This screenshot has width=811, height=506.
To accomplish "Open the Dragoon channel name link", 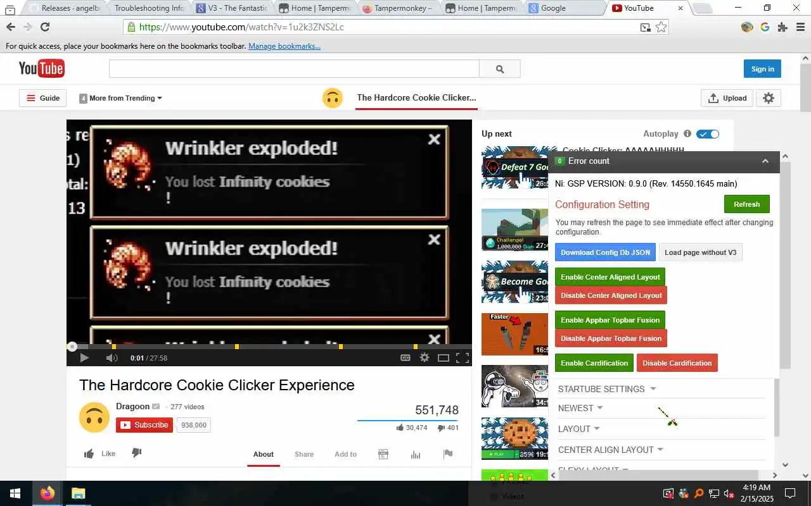I will pos(132,407).
